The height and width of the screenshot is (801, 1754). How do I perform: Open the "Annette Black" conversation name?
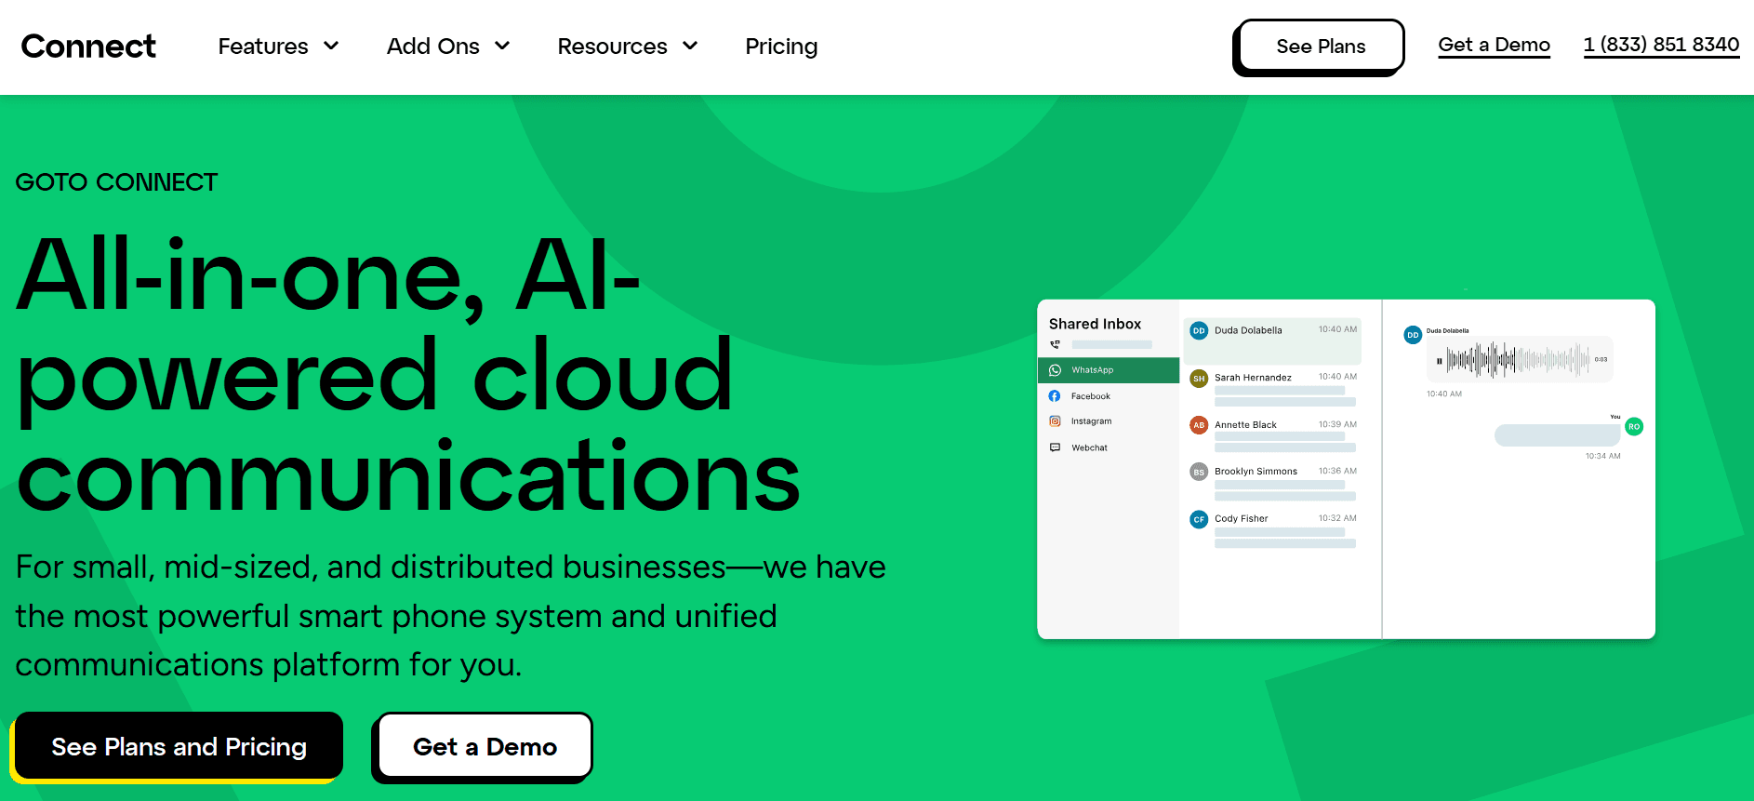tap(1245, 425)
